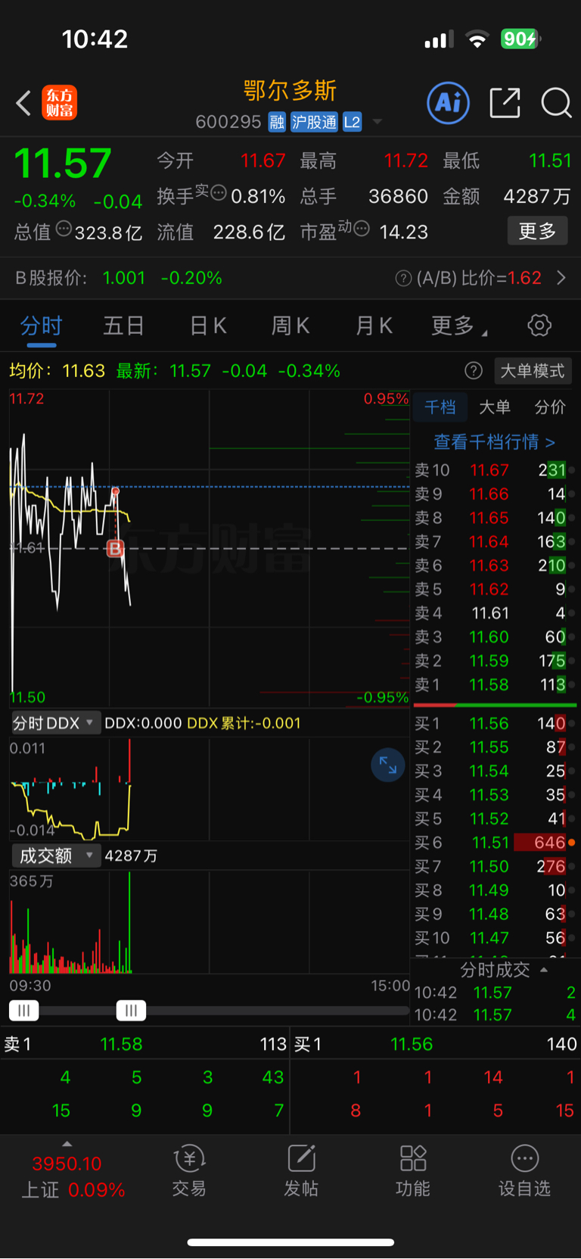Tap 设自选 add watchlist icon

(x=524, y=1170)
